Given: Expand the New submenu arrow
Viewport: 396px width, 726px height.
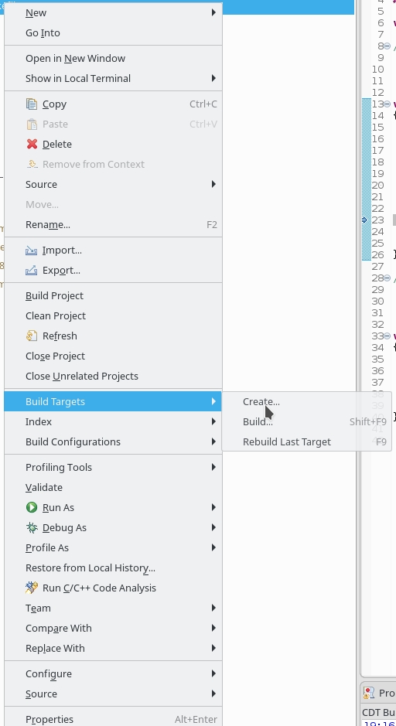Looking at the screenshot, I should click(213, 12).
